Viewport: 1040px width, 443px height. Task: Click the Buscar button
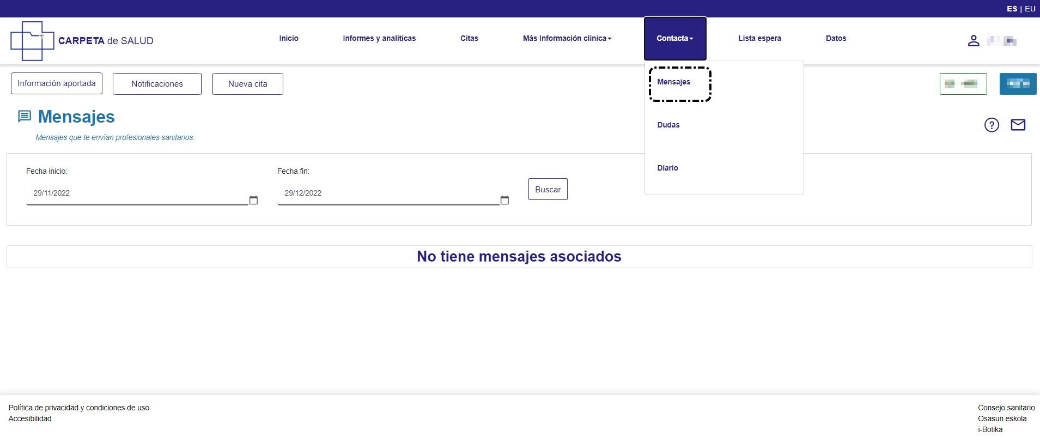pyautogui.click(x=548, y=189)
